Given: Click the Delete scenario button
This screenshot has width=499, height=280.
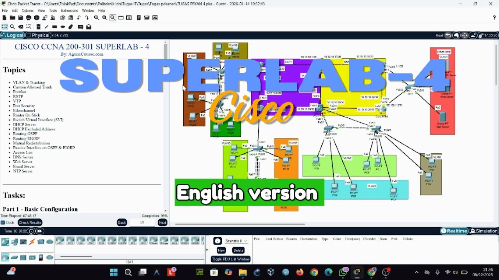Looking at the screenshot, I should tap(238, 250).
